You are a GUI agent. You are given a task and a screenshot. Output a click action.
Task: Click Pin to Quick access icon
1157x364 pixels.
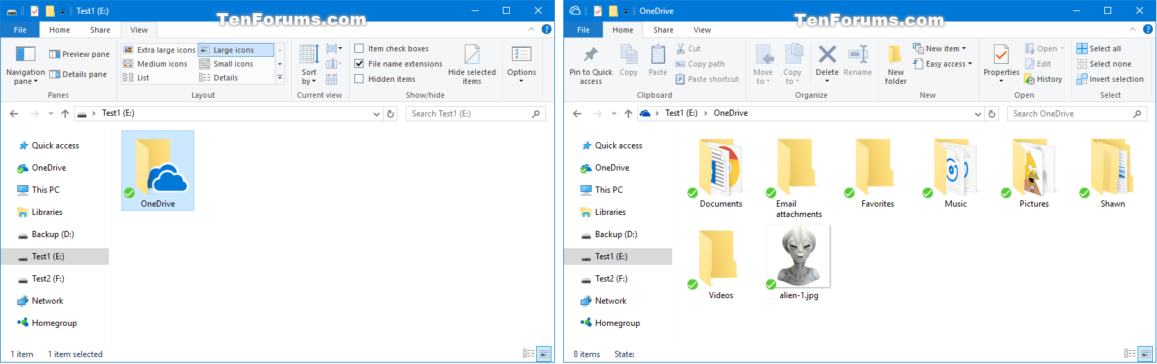(x=591, y=55)
